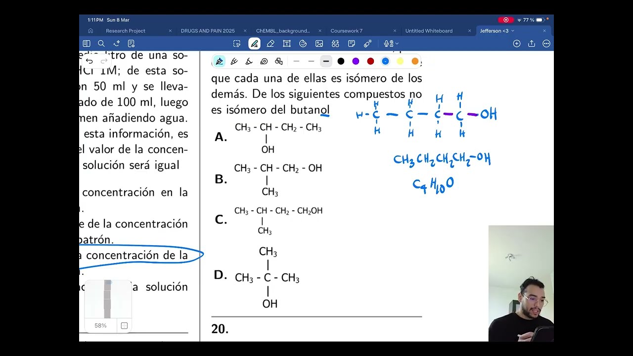633x356 pixels.
Task: Select the pen tool in the top toolbar
Action: click(254, 44)
